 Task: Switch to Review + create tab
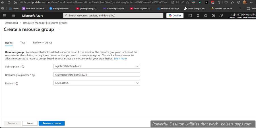[x=43, y=42]
